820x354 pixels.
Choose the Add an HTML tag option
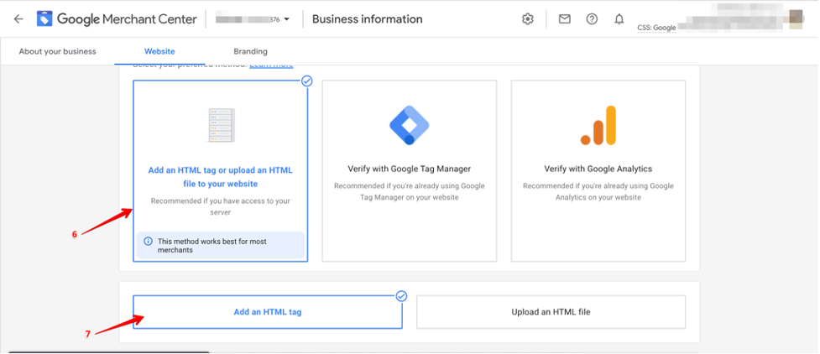(x=268, y=312)
